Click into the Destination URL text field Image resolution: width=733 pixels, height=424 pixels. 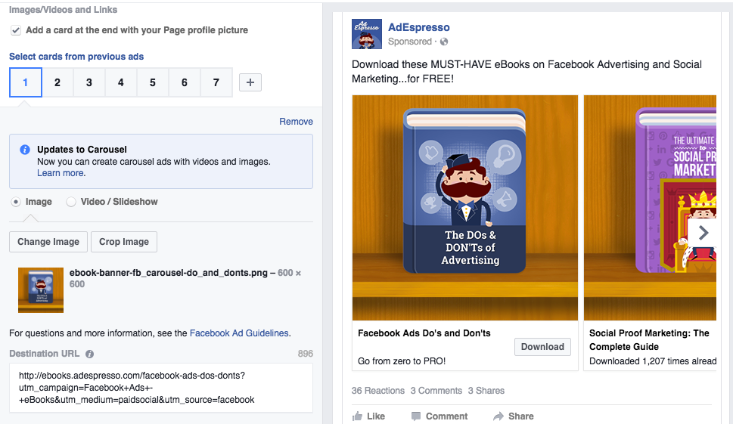point(161,388)
